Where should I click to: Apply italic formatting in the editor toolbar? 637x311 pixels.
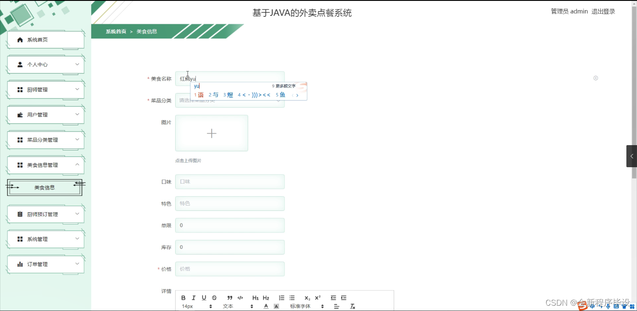(193, 298)
